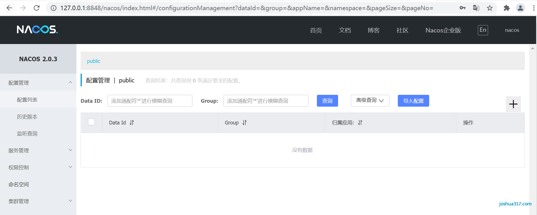Expand the 权限控制 sidebar section
537x215 pixels.
38,167
